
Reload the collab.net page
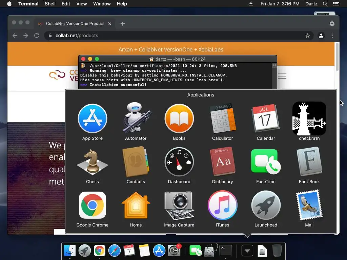coord(37,36)
